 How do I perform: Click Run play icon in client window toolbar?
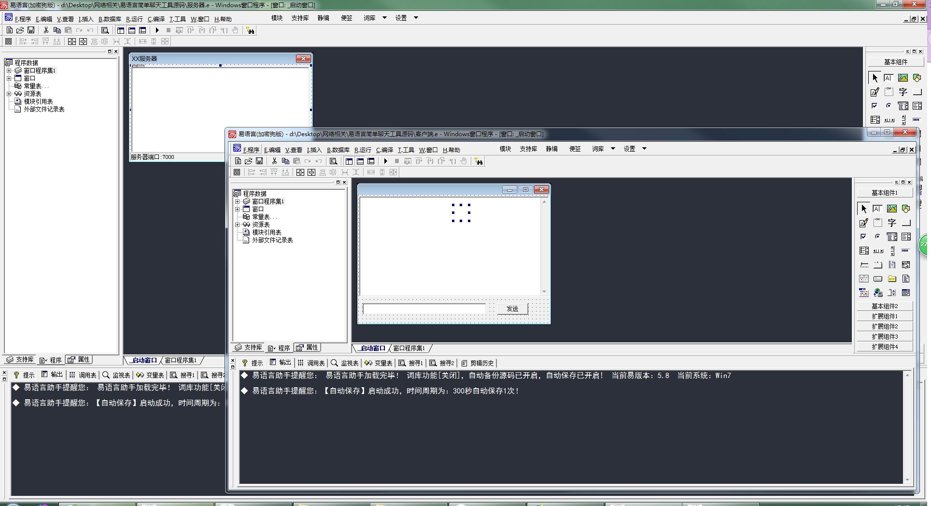click(x=385, y=161)
